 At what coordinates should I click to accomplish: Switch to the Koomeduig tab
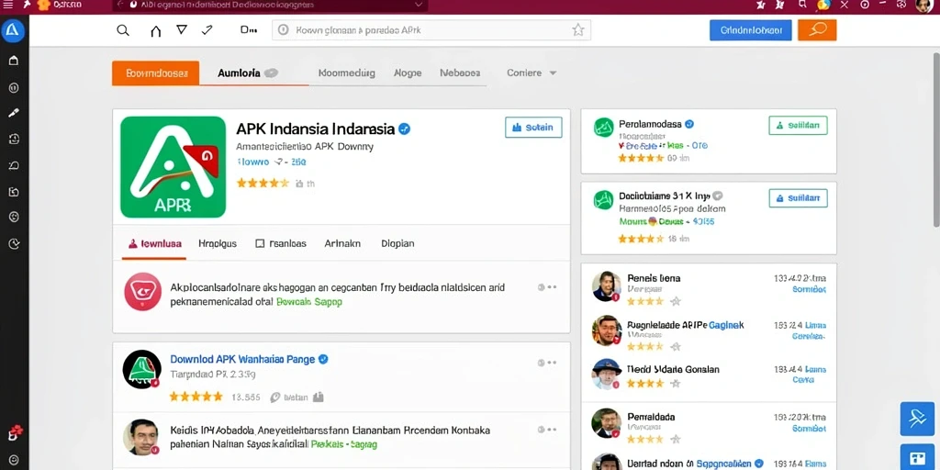346,73
